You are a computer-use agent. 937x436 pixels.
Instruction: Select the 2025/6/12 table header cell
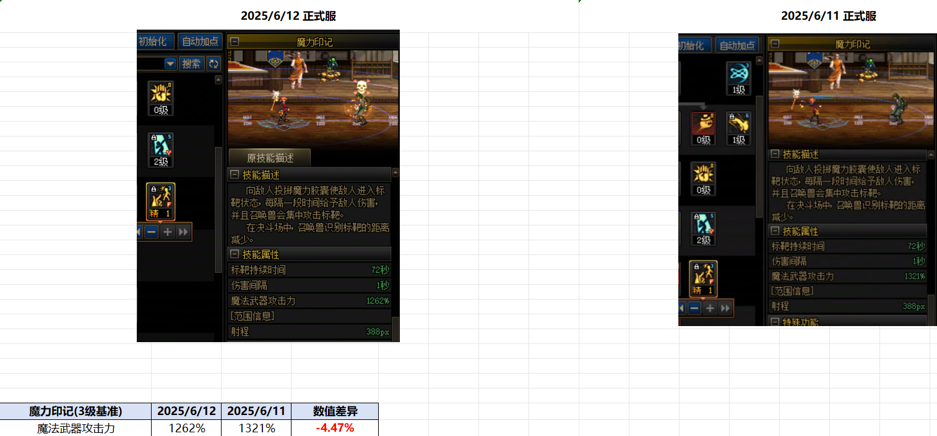[186, 411]
